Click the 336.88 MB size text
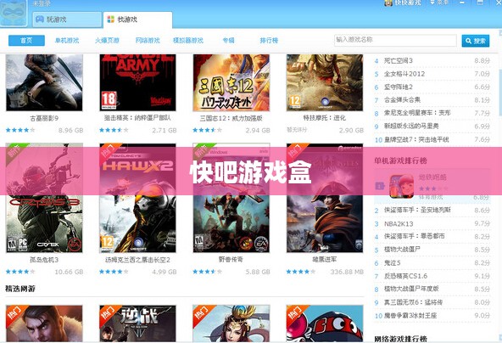502x343 pixels. (347, 272)
